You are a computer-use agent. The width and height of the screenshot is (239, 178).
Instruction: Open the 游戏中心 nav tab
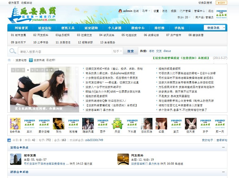click(138, 28)
